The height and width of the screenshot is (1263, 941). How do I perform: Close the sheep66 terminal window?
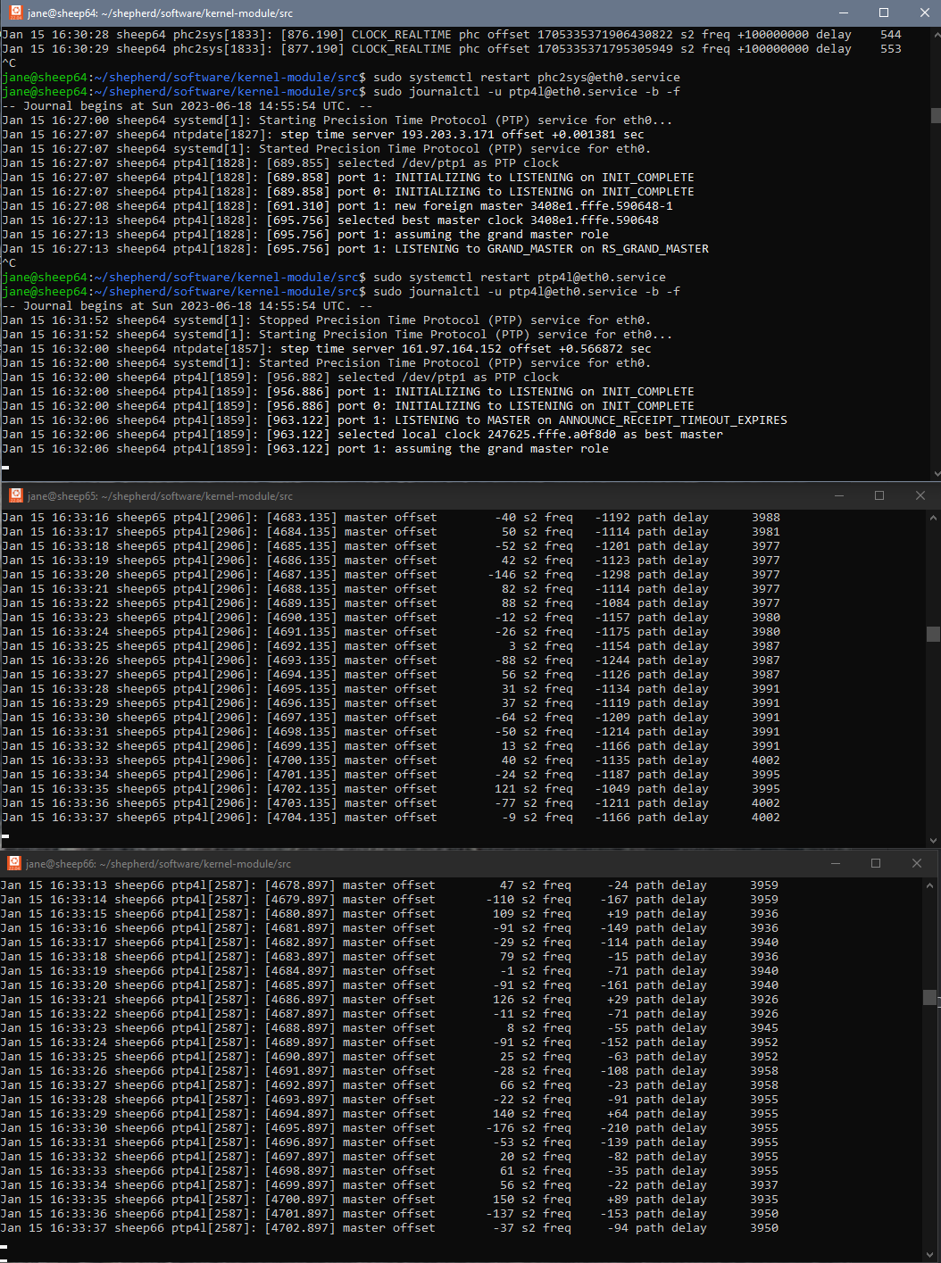point(916,863)
